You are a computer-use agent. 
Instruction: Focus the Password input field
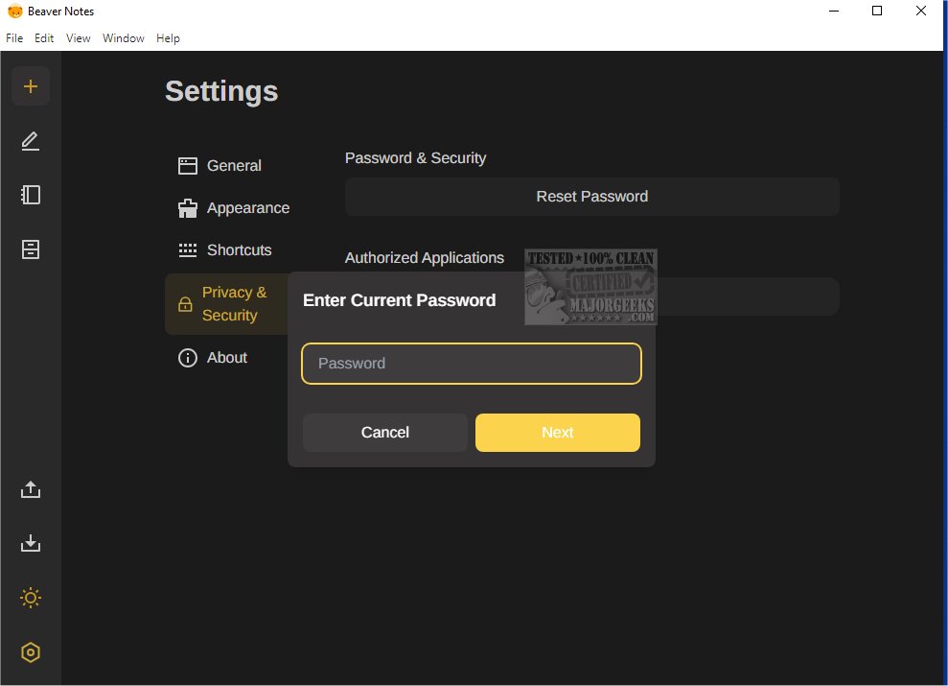click(471, 364)
